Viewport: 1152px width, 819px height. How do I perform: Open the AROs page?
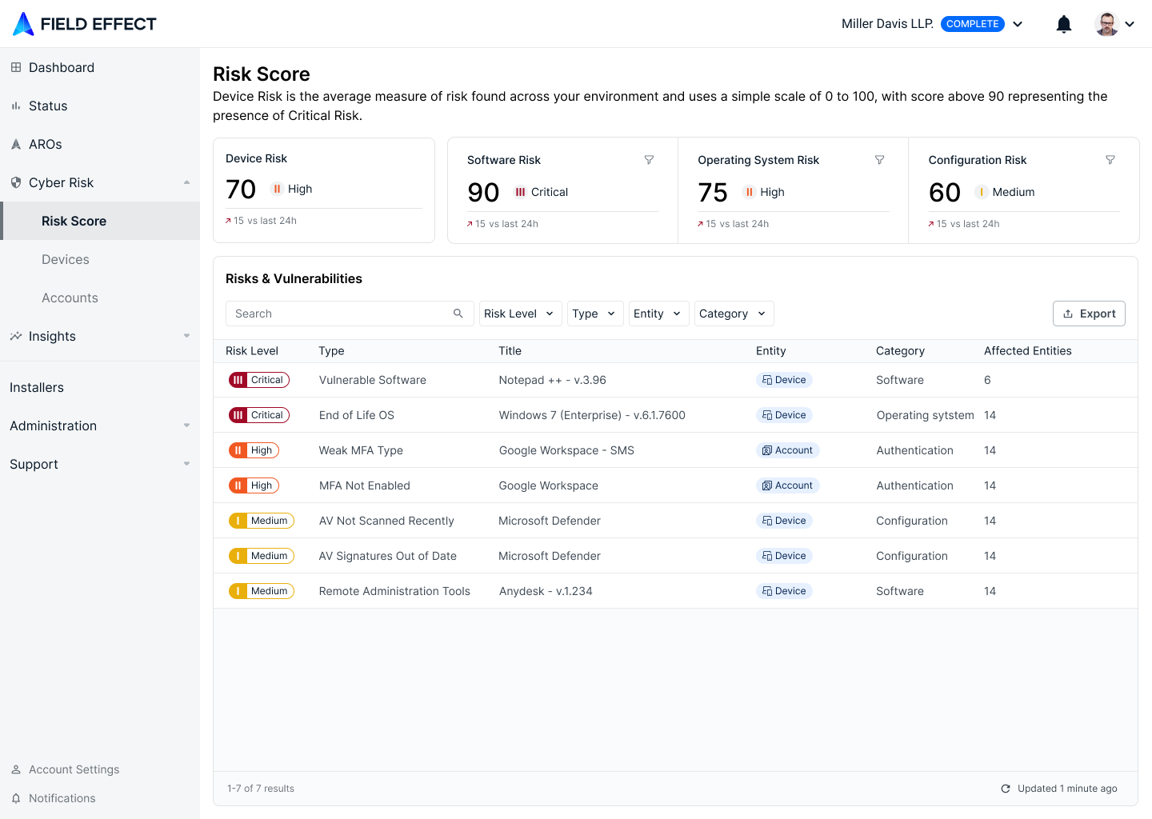[100, 144]
